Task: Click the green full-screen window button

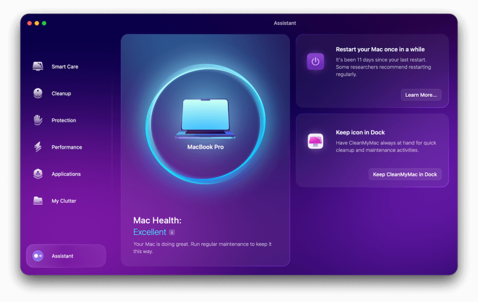Action: point(44,23)
